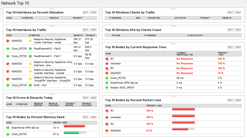Click ASA5520 70% packet loss bar

(x=183, y=129)
